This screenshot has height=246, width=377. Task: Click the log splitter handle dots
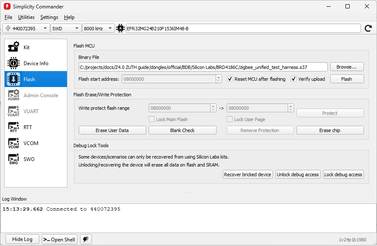(x=189, y=192)
